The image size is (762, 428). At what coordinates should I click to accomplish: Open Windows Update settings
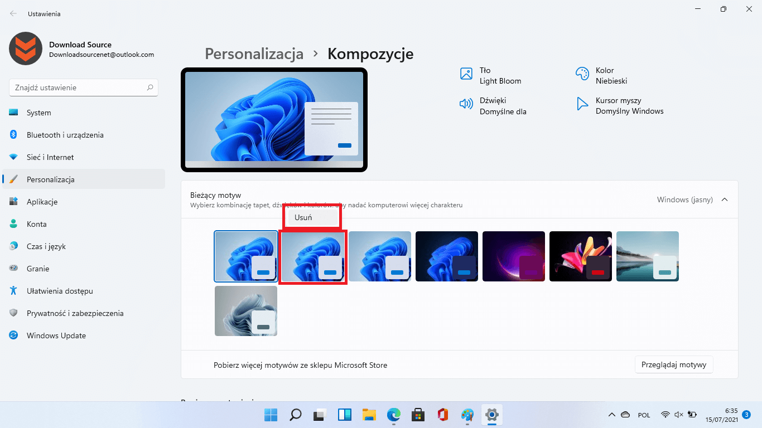click(84, 335)
